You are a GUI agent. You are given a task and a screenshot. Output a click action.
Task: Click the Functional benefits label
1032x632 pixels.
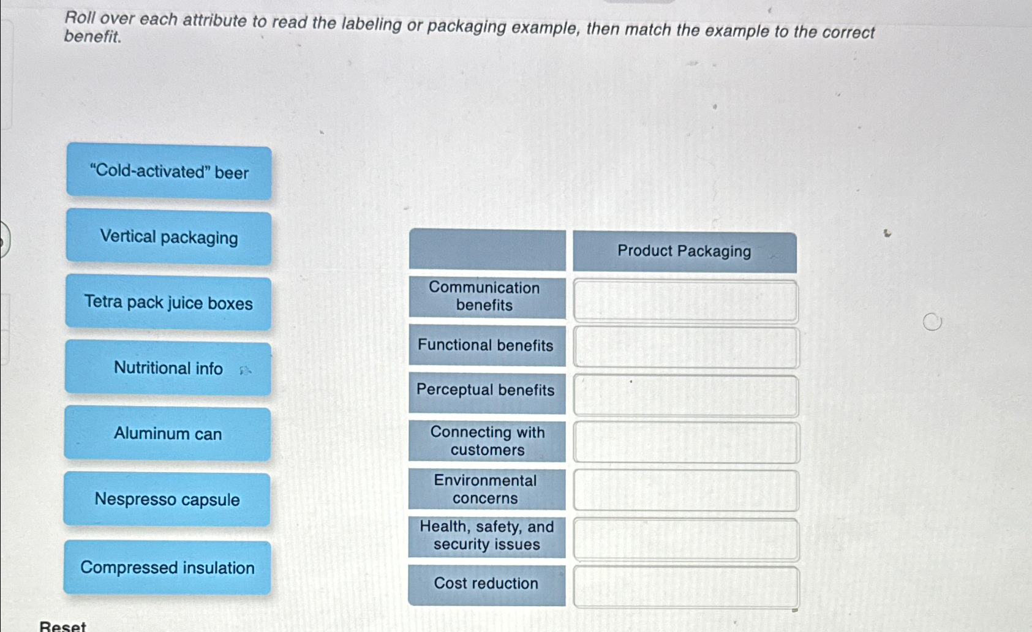(486, 346)
